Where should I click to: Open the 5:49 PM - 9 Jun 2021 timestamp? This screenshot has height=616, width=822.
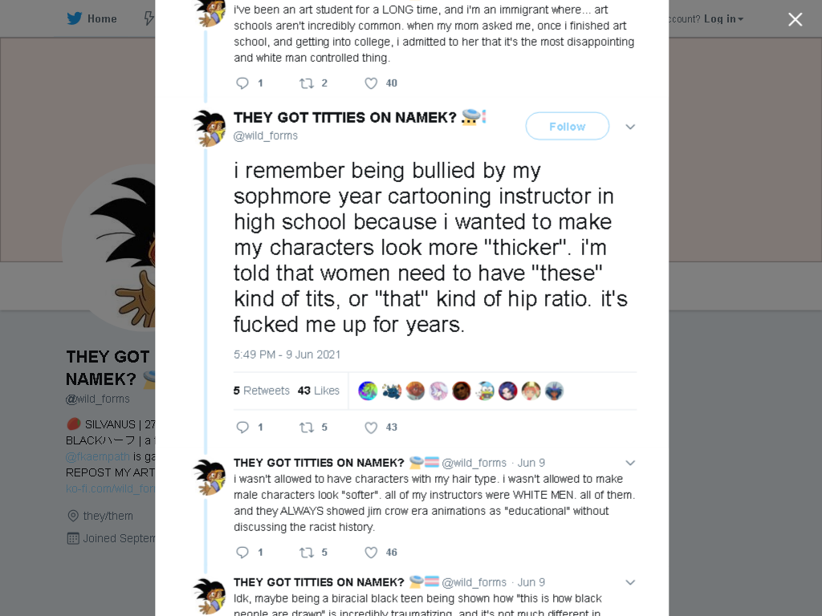(287, 355)
